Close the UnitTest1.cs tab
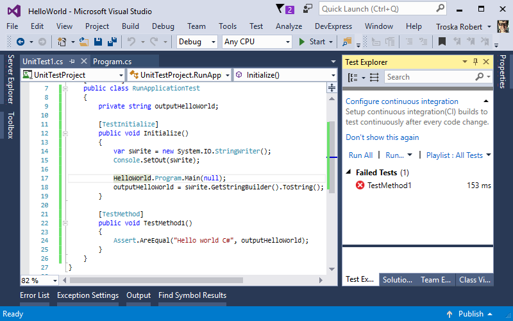The width and height of the screenshot is (513, 321). [84, 61]
